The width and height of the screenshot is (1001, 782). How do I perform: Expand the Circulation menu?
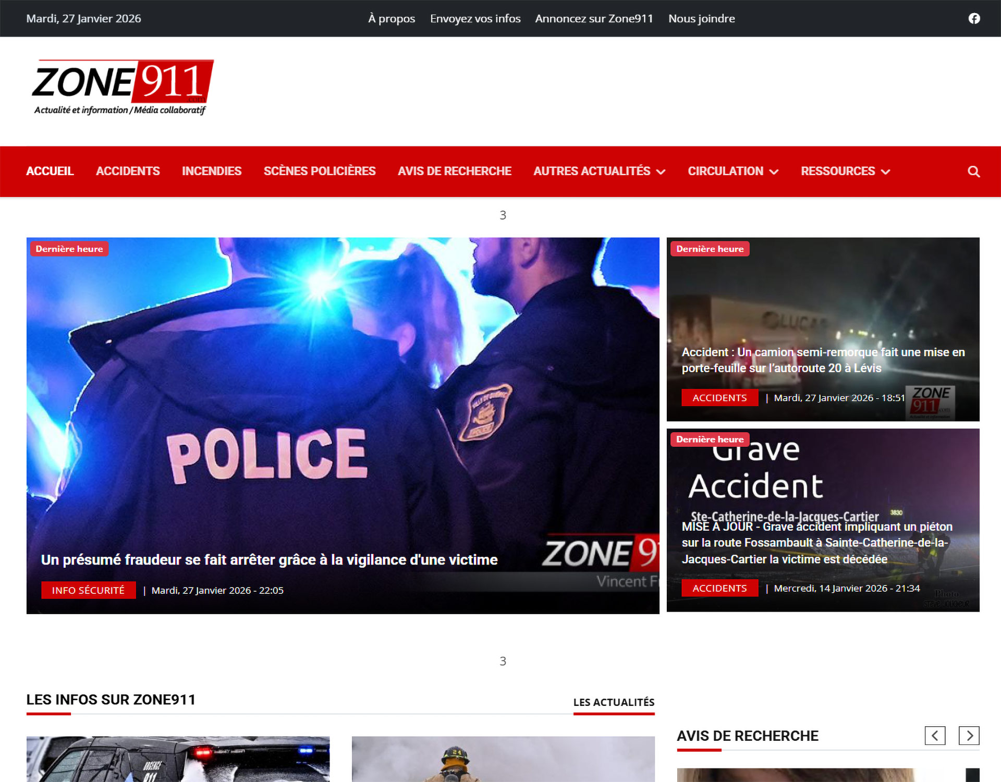[733, 172]
